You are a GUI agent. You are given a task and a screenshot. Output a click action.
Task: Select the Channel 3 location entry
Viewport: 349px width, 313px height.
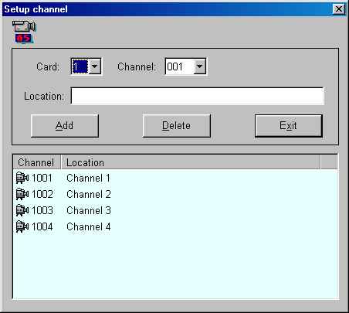pyautogui.click(x=89, y=210)
